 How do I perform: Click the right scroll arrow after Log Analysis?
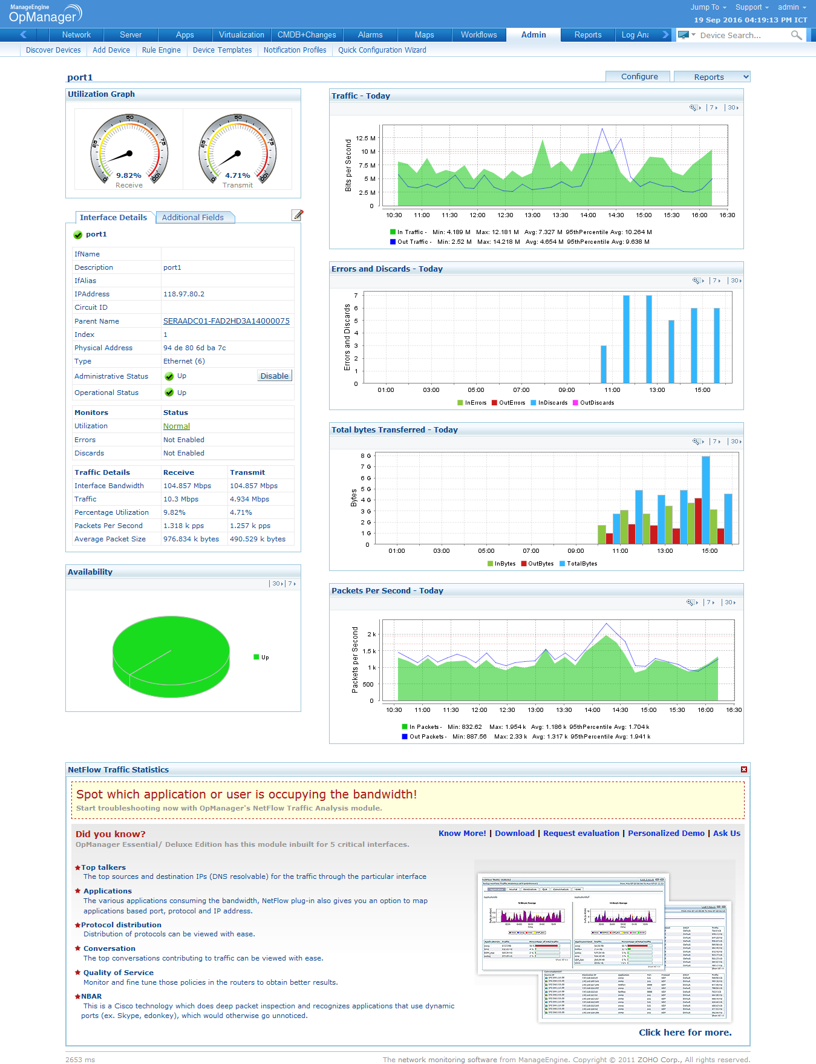tap(665, 34)
